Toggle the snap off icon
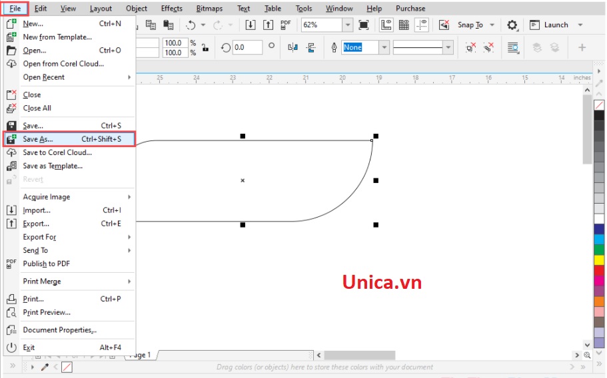 (x=444, y=25)
